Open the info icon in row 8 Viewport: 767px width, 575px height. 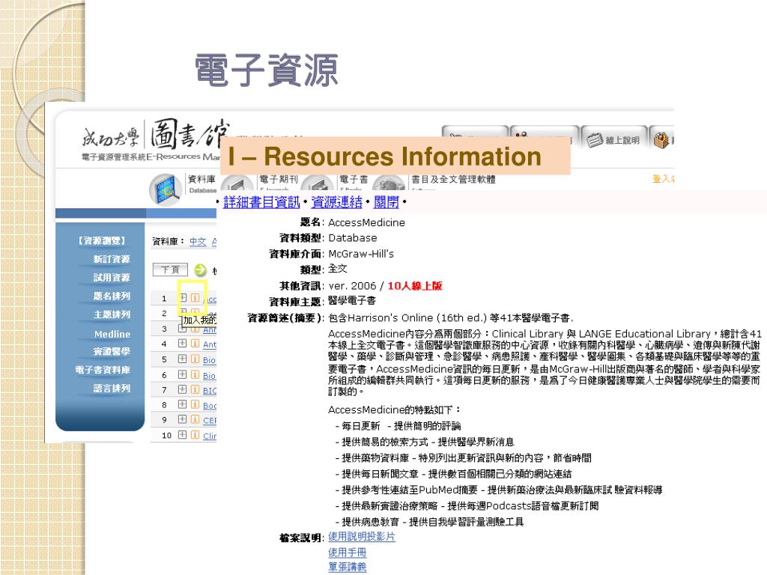(195, 404)
